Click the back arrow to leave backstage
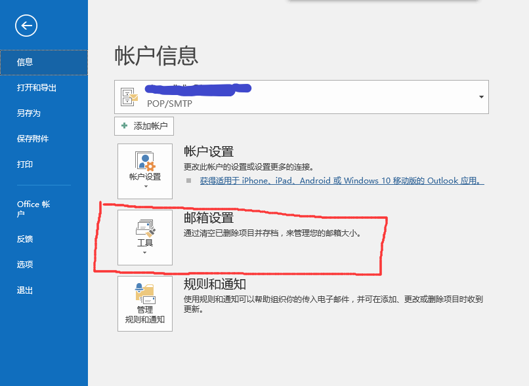The height and width of the screenshot is (386, 529). tap(26, 26)
